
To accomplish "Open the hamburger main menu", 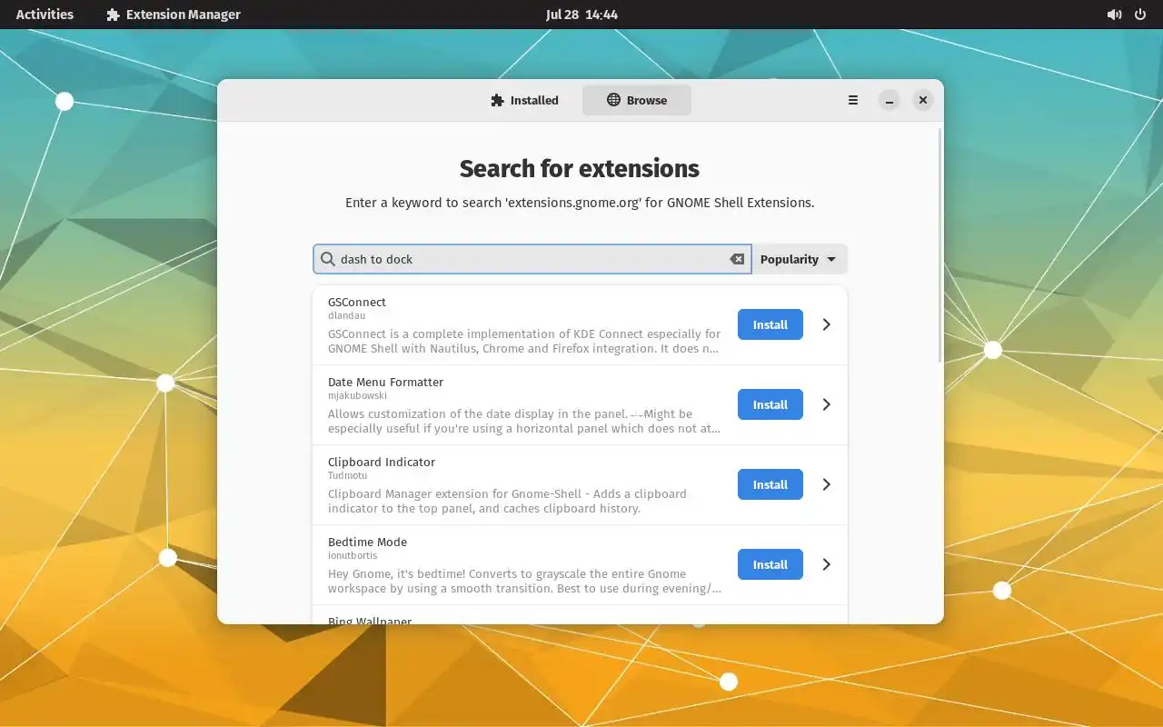I will click(853, 100).
